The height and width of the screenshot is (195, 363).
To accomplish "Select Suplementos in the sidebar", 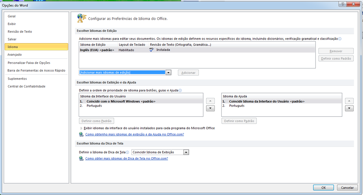I will tap(17, 79).
